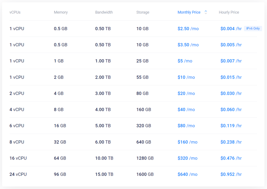
Task: Click the vCPUs column header
Action: pos(15,12)
